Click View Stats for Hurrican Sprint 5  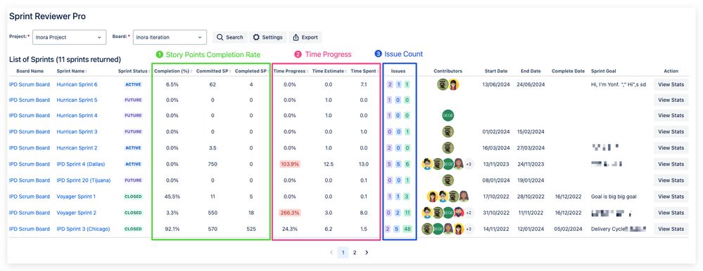[x=671, y=100]
